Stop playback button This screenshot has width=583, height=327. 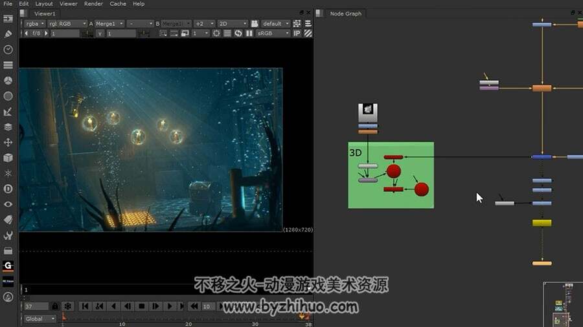[x=142, y=306]
